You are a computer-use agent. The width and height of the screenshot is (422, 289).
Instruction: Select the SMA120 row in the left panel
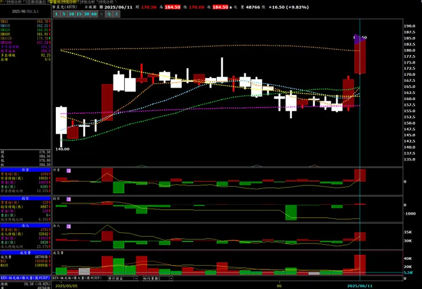25,39
